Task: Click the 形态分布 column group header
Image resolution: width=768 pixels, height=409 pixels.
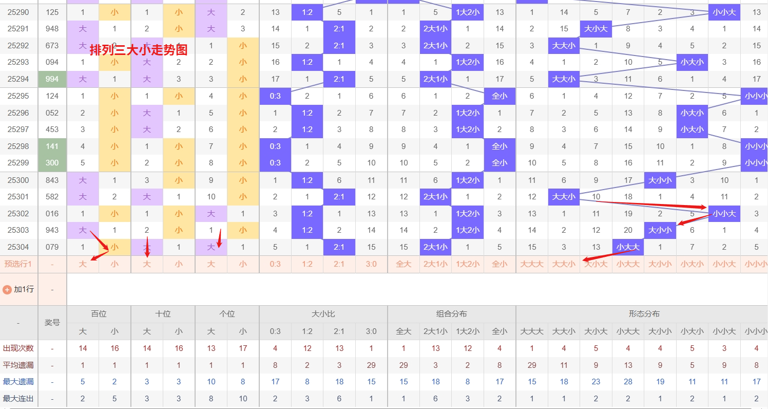Action: [644, 314]
